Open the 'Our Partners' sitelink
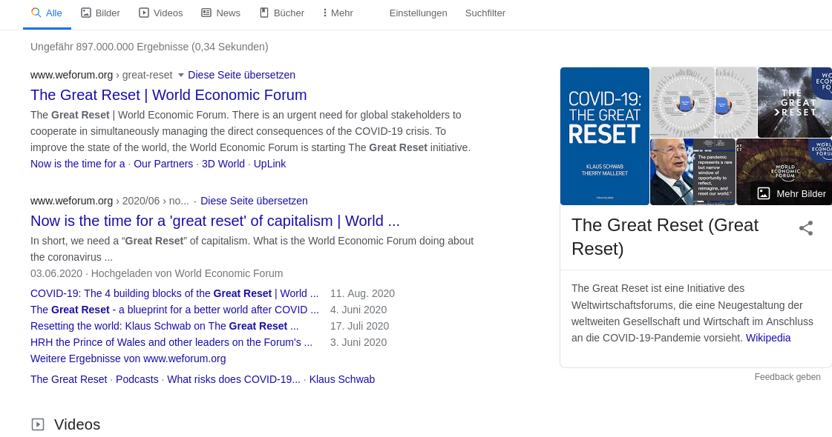 coord(163,164)
